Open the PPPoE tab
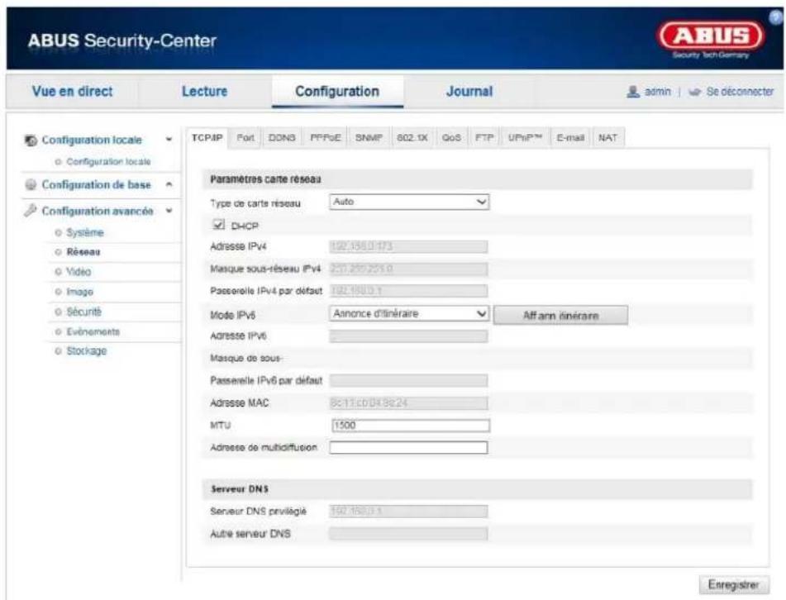Screen dimensions: 786x600 tap(326, 138)
